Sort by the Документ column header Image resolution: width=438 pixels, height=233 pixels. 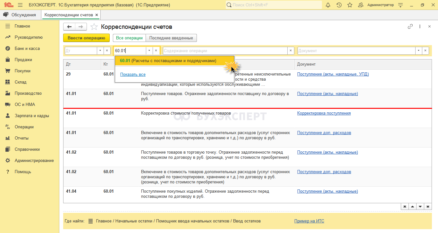[x=363, y=64]
